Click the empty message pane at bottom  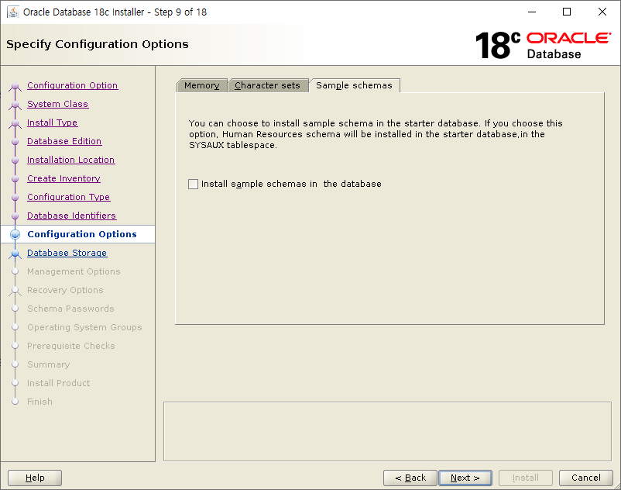coord(387,431)
